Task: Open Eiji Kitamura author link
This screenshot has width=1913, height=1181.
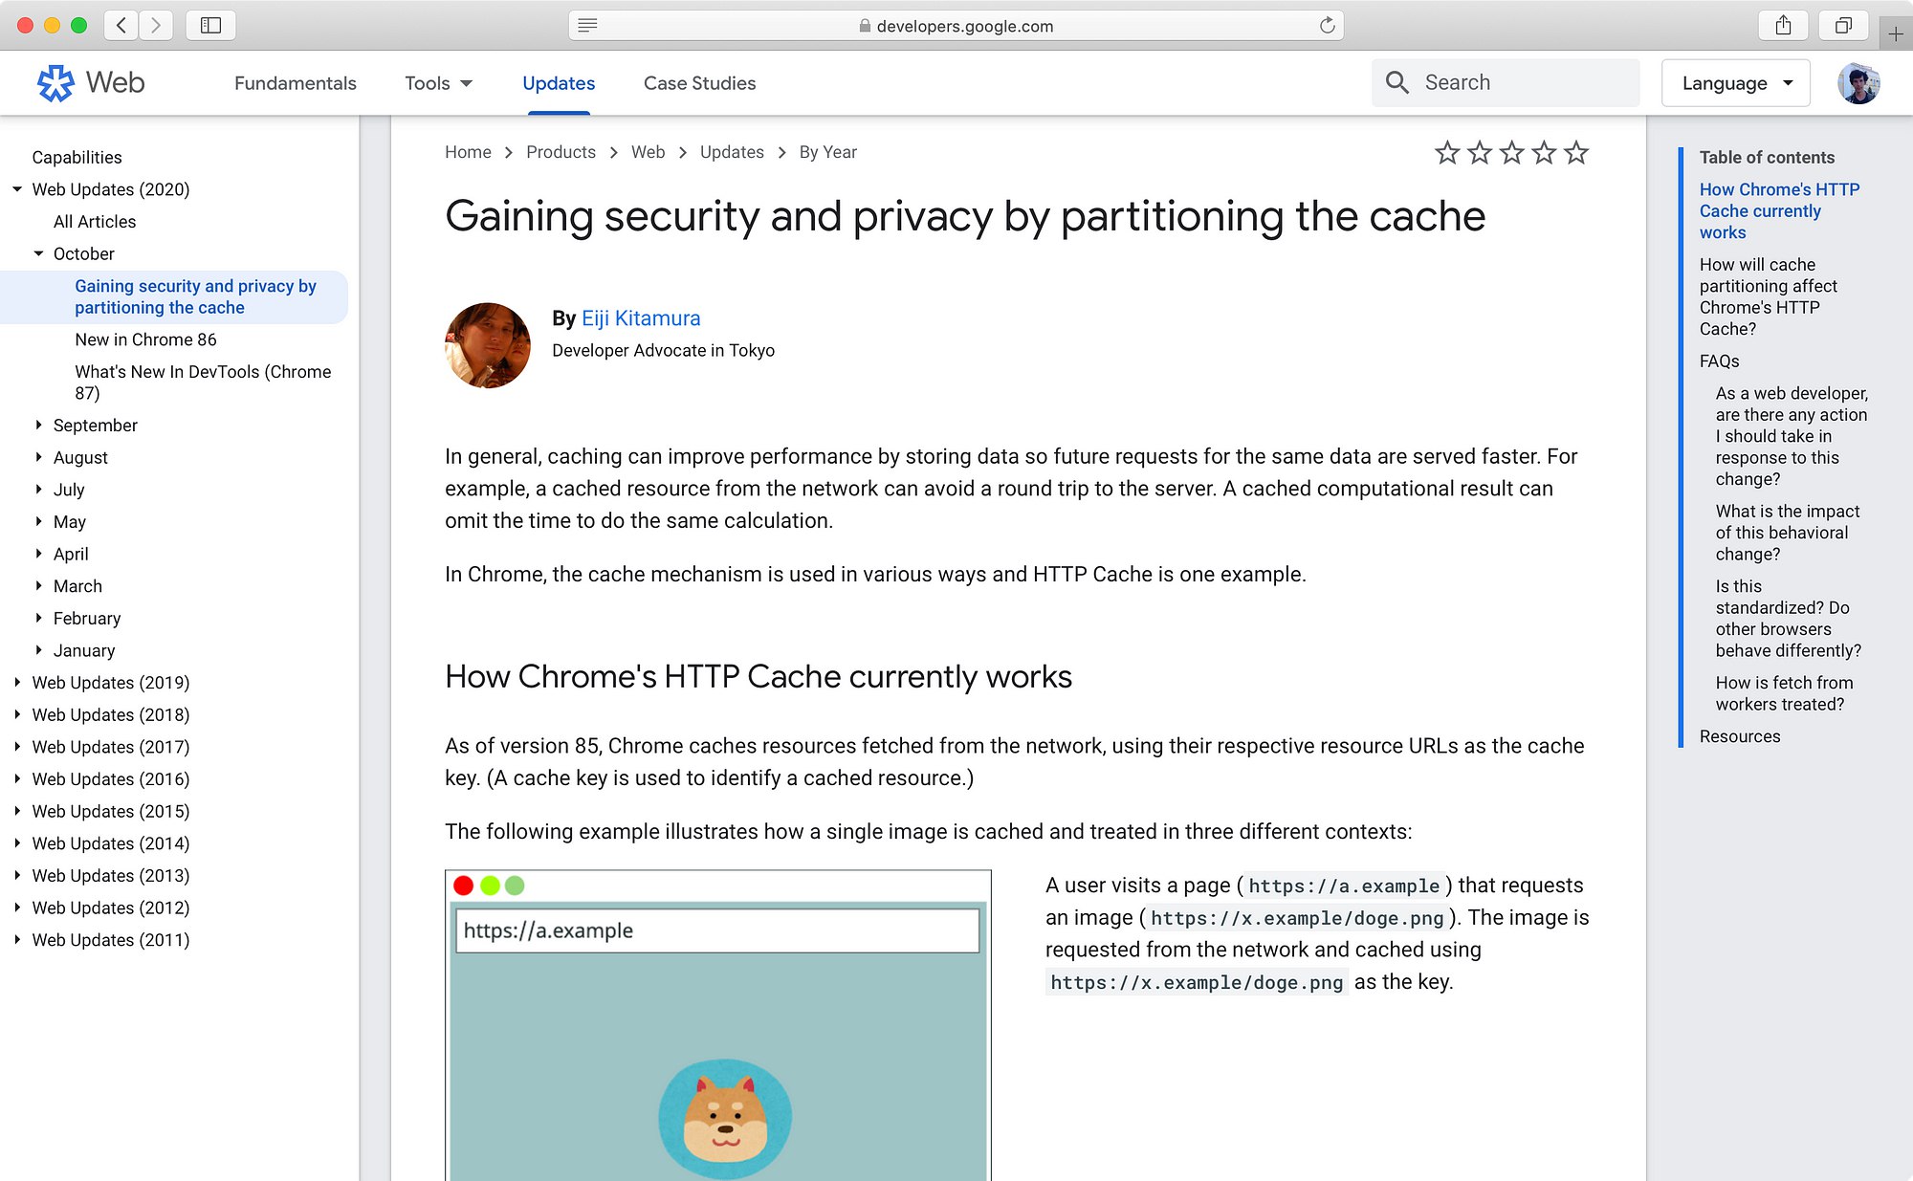Action: pyautogui.click(x=641, y=318)
